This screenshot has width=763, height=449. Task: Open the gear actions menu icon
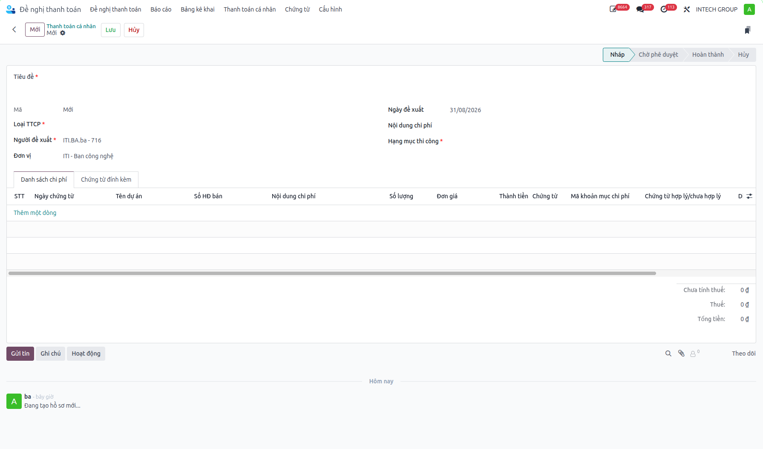pyautogui.click(x=63, y=33)
